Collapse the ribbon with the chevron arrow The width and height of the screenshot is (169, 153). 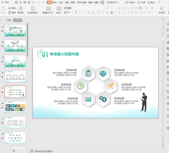[167, 3]
